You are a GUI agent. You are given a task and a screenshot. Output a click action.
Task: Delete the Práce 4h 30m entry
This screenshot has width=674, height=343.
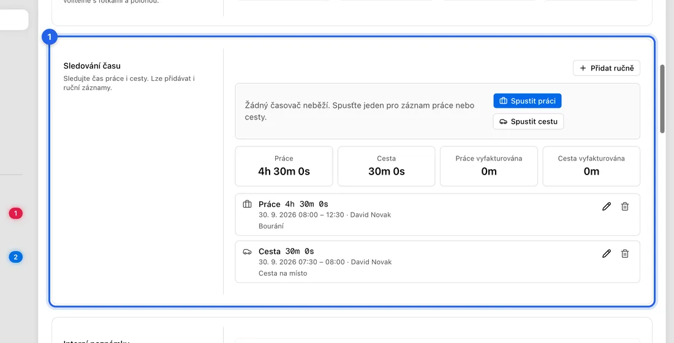coord(625,206)
